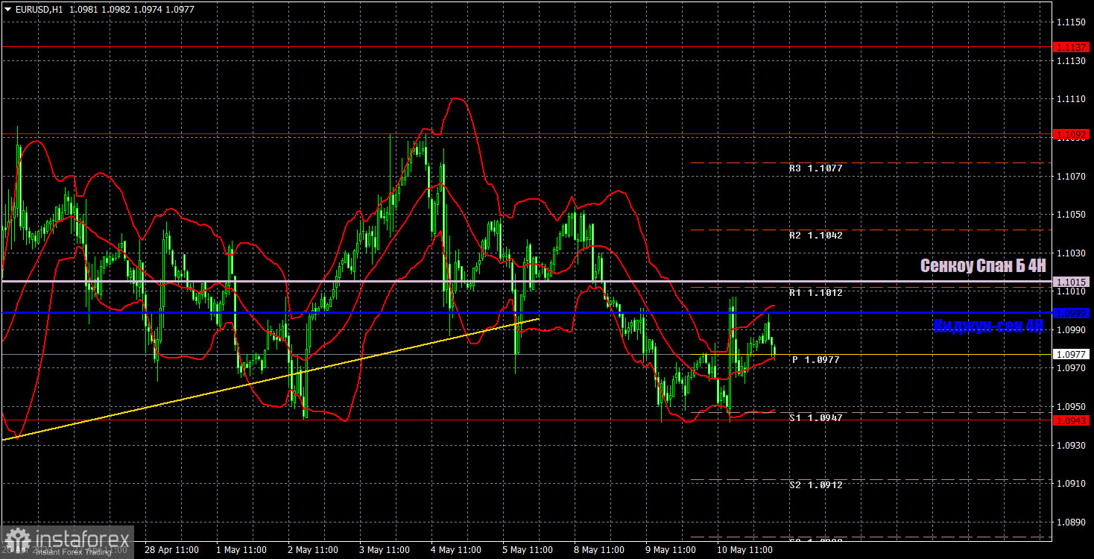1094x559 pixels.
Task: Select the R1 1.1012 pivot label
Action: (x=816, y=293)
